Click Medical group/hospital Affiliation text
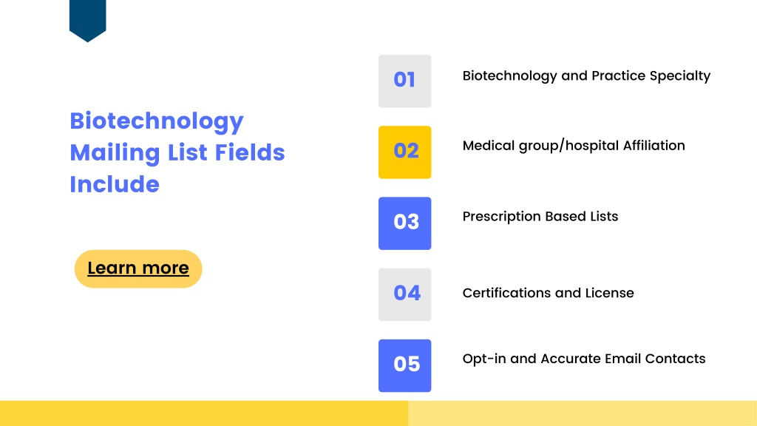The height and width of the screenshot is (426, 757). pos(574,146)
